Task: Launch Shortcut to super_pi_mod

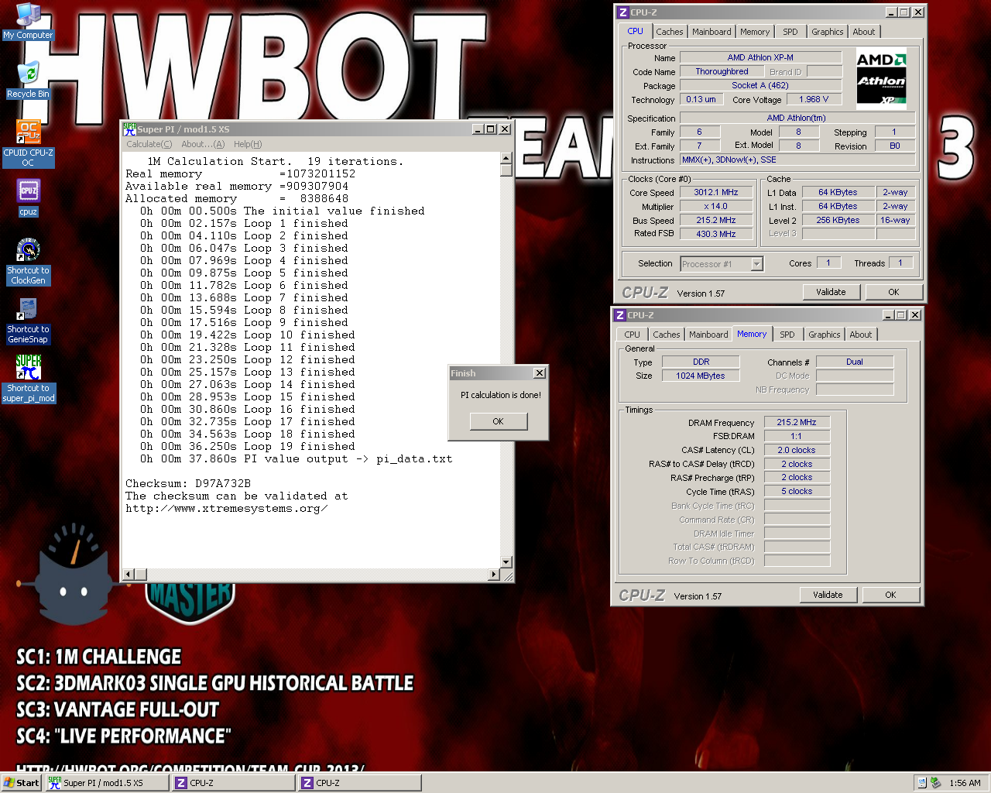Action: (x=28, y=379)
